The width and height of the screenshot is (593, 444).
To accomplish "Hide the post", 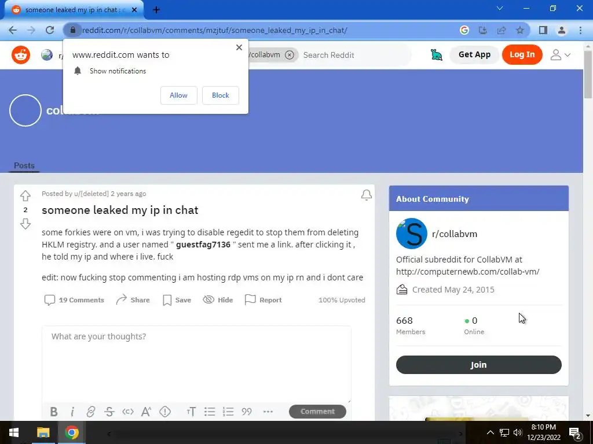I will coord(218,300).
